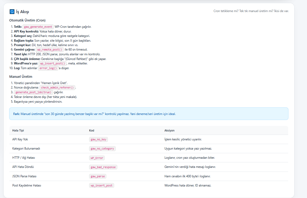Click the wp_insert_post() code tag
This screenshot has width=307, height=198.
tap(53, 64)
